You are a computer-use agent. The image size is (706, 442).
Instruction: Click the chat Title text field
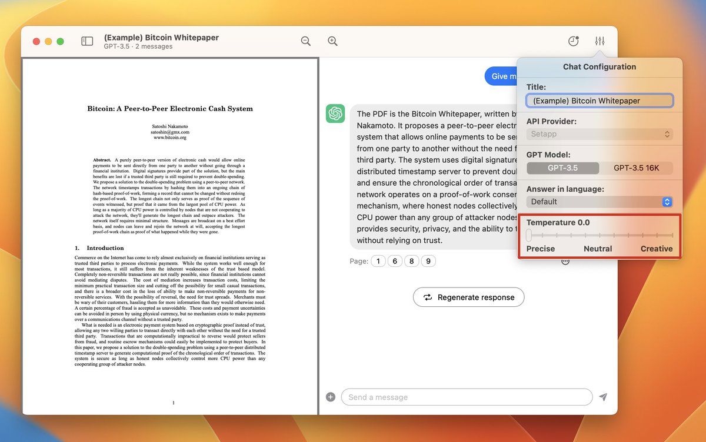pos(600,101)
